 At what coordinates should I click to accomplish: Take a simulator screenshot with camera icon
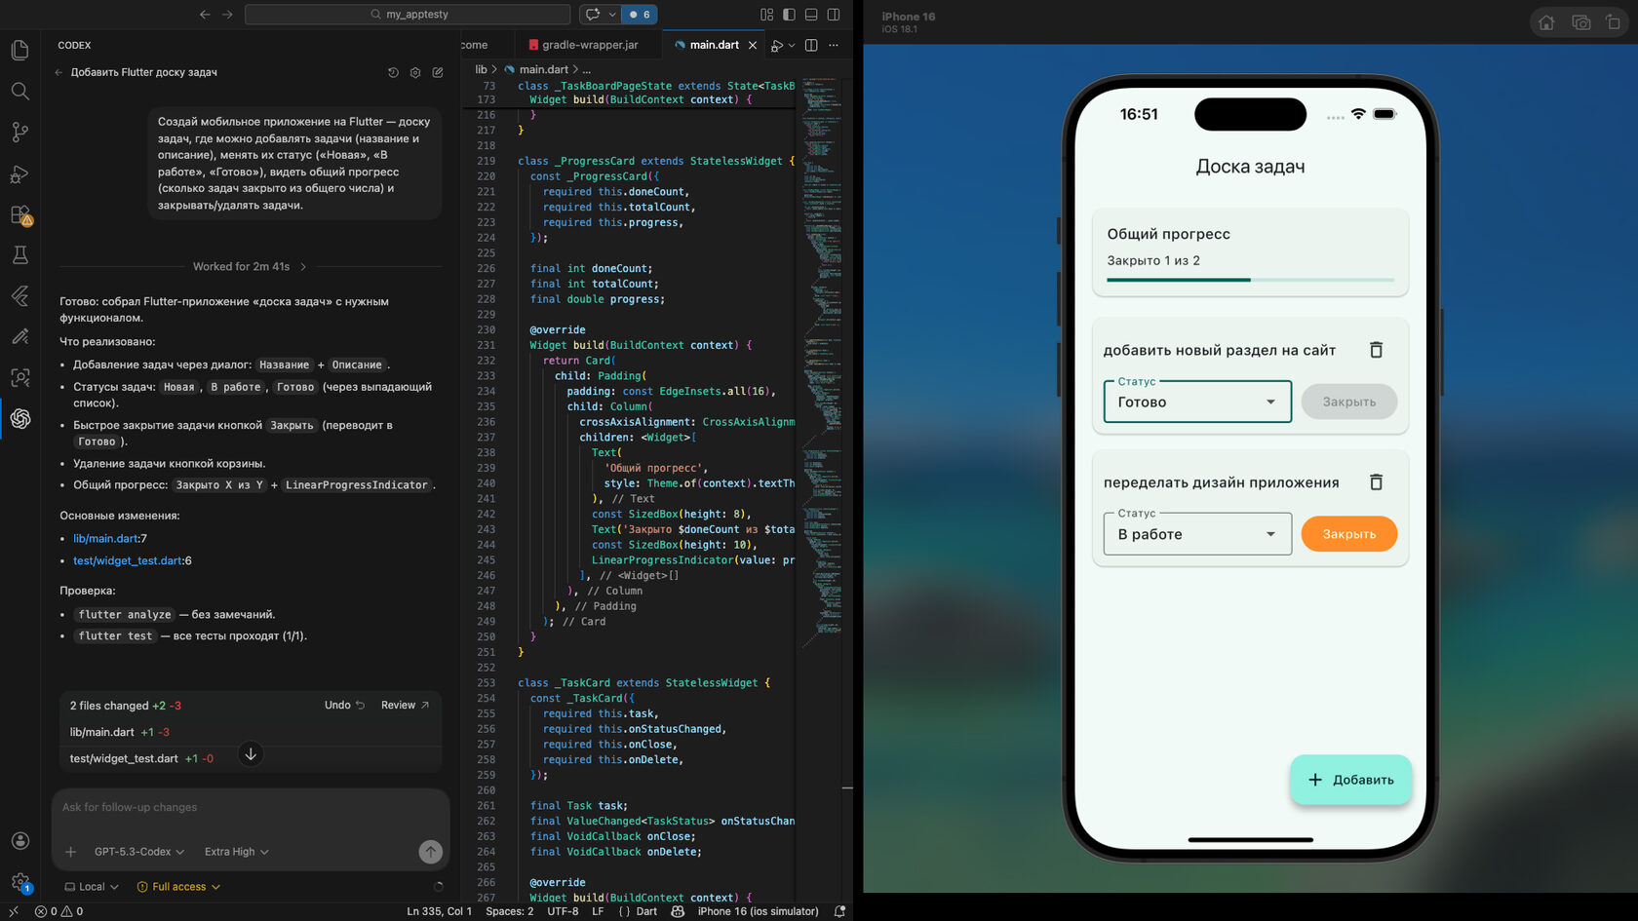tap(1581, 22)
